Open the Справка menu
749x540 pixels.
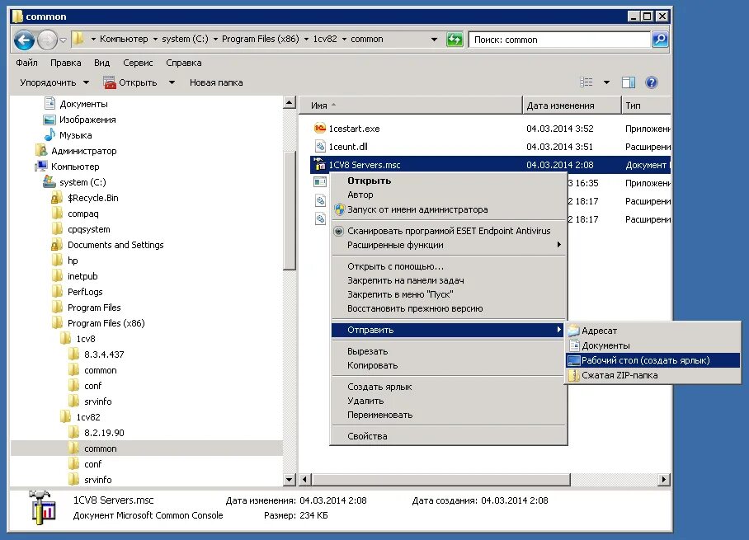pos(183,63)
